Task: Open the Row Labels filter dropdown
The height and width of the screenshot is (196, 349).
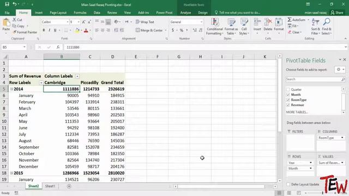Action: pyautogui.click(x=41, y=83)
